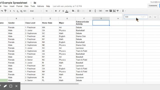Increase decimal places button
160x90 pixels.
21,11
